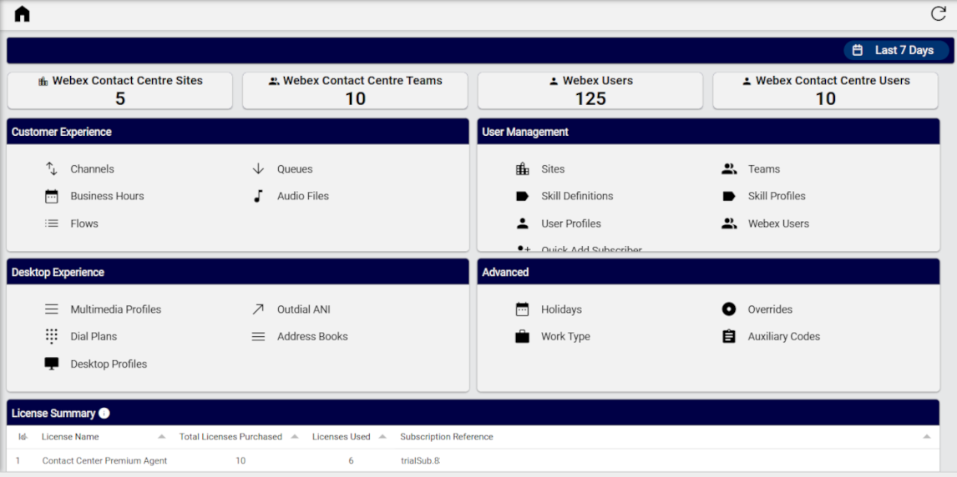Click the Dial Plans keypad icon
Image resolution: width=957 pixels, height=477 pixels.
(52, 336)
